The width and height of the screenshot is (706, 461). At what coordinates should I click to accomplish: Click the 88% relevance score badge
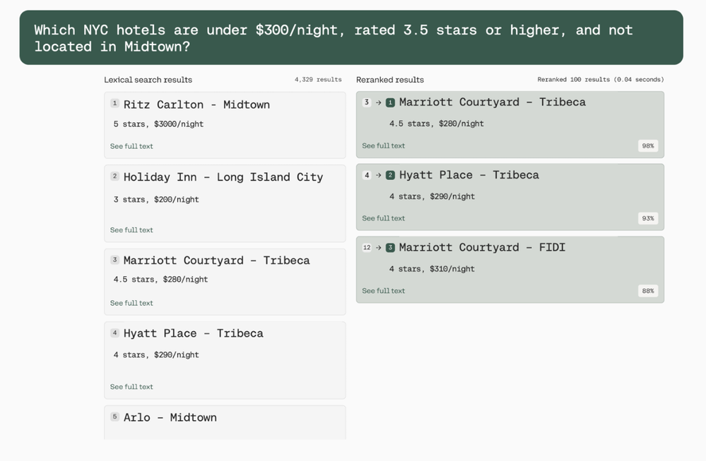tap(648, 291)
